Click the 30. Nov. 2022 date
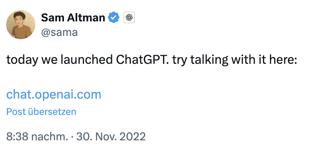The width and height of the screenshot is (319, 153). point(110,137)
